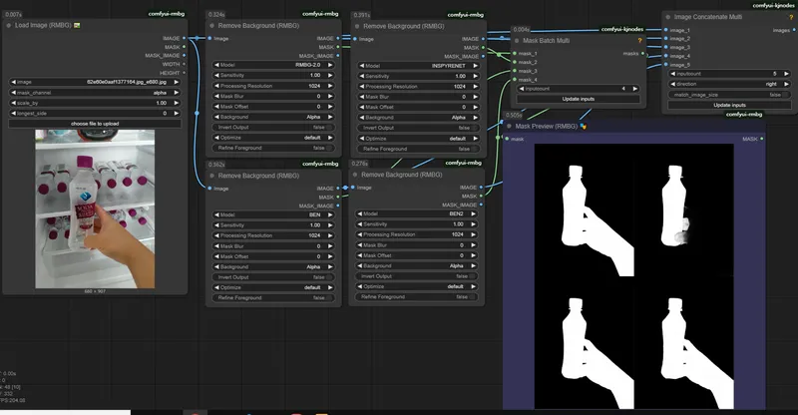Open the INSPYRENET model dropdown
Image resolution: width=798 pixels, height=415 pixels.
(x=417, y=66)
